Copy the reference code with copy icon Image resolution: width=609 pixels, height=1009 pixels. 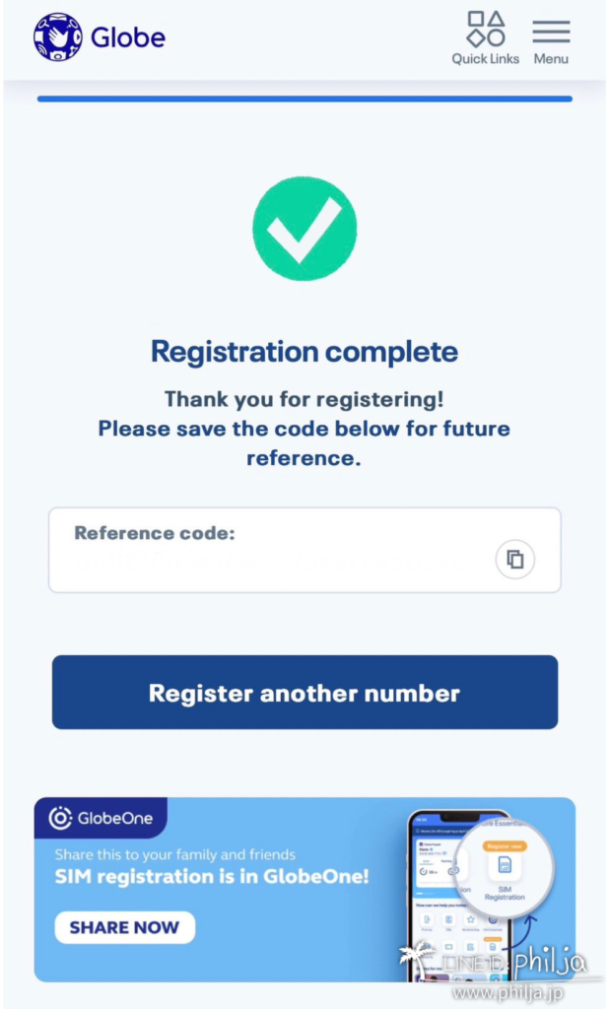(515, 560)
